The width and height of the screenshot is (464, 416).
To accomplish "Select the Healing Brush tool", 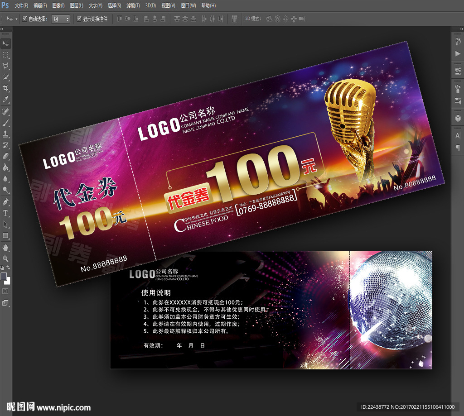I will (5, 112).
